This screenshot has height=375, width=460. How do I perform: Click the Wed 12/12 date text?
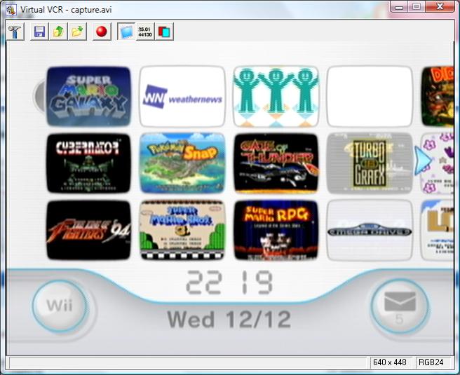pos(229,320)
